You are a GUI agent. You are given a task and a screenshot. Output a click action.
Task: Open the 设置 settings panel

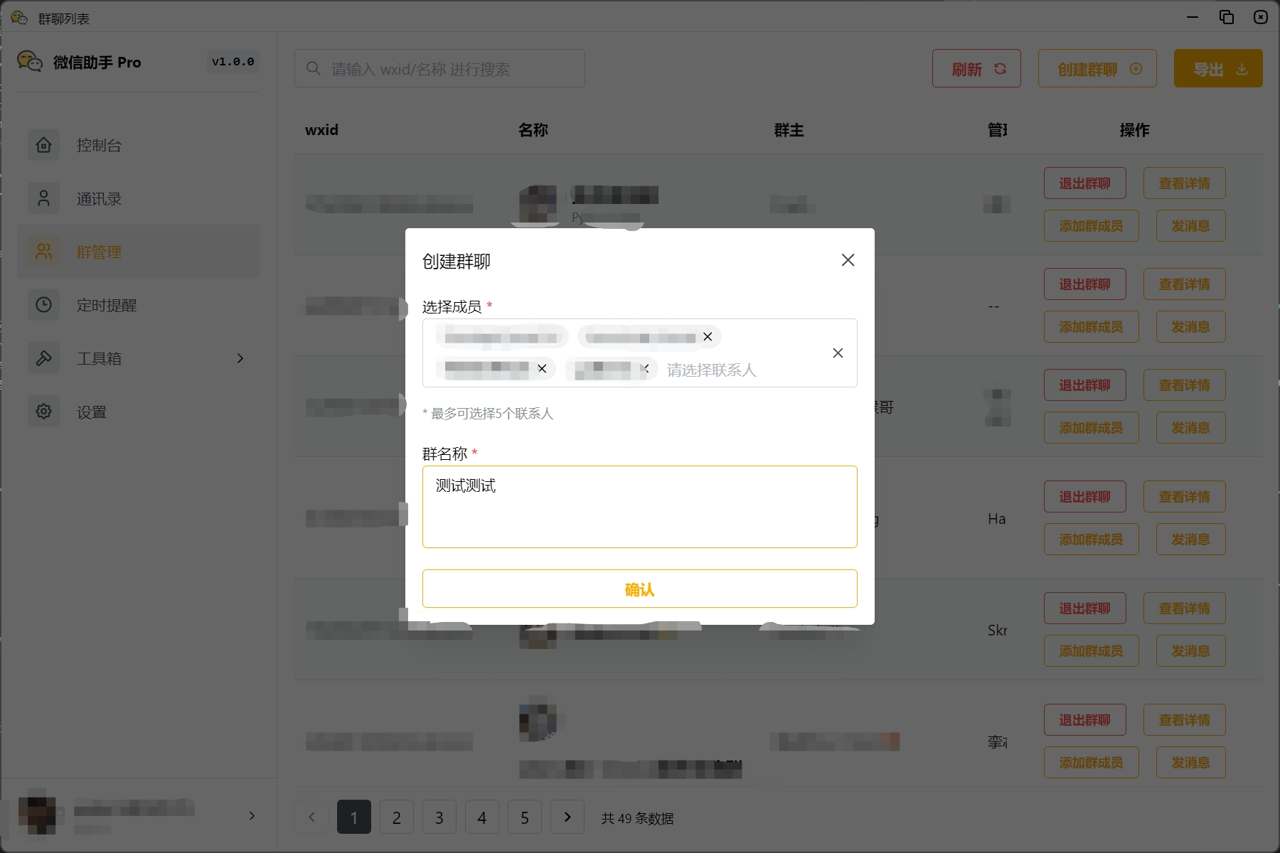click(x=91, y=411)
